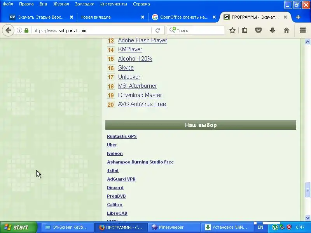Open the AdGuard VPN link
This screenshot has width=311, height=233.
click(x=121, y=179)
